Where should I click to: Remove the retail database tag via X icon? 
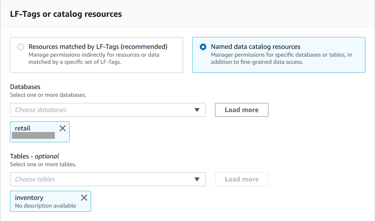coord(62,128)
